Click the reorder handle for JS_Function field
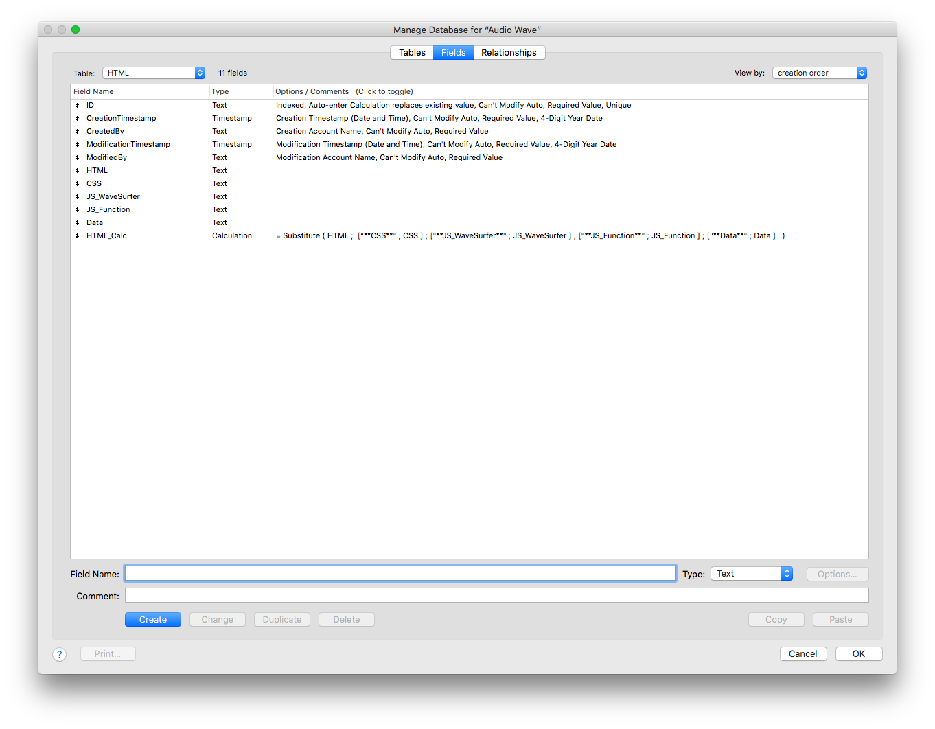935x729 pixels. tap(78, 209)
